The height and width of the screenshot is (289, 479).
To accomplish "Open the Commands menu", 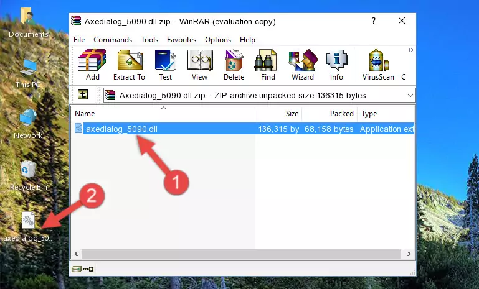I will pyautogui.click(x=113, y=40).
